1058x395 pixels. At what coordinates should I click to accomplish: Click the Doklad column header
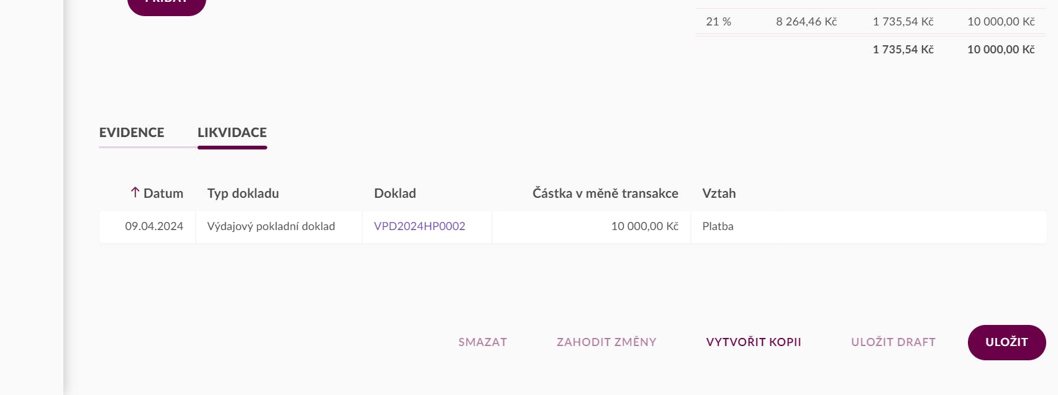pos(395,193)
